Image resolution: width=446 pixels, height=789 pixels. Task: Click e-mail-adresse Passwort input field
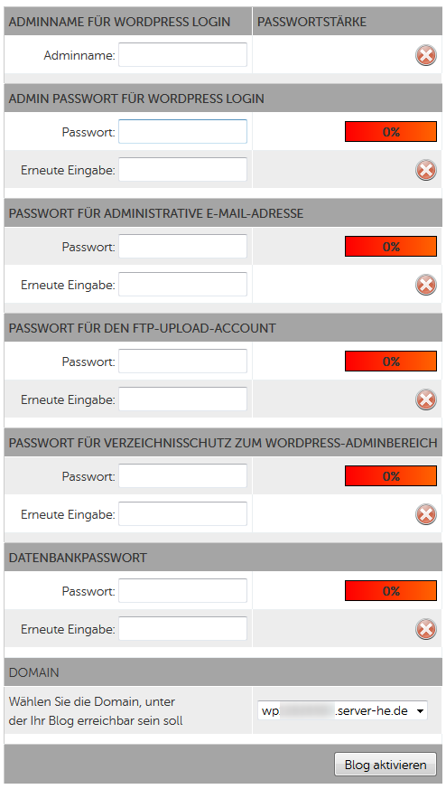182,246
